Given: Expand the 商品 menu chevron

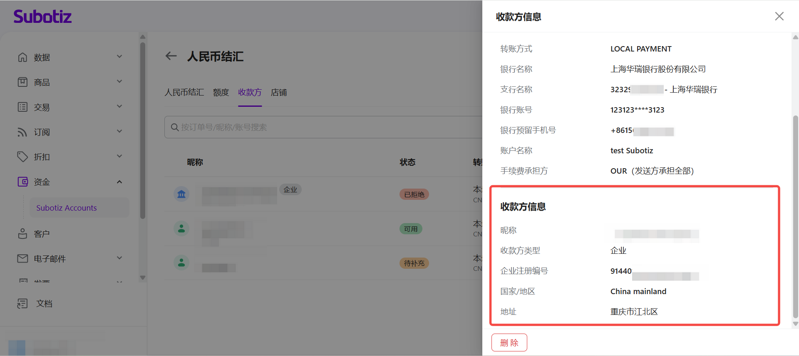Looking at the screenshot, I should [119, 81].
